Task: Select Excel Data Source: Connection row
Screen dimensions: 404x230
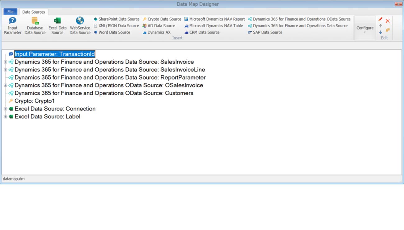Action: tap(55, 109)
